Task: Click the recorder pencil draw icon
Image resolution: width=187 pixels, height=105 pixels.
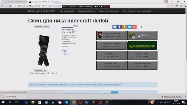Action: pyautogui.click(x=101, y=6)
